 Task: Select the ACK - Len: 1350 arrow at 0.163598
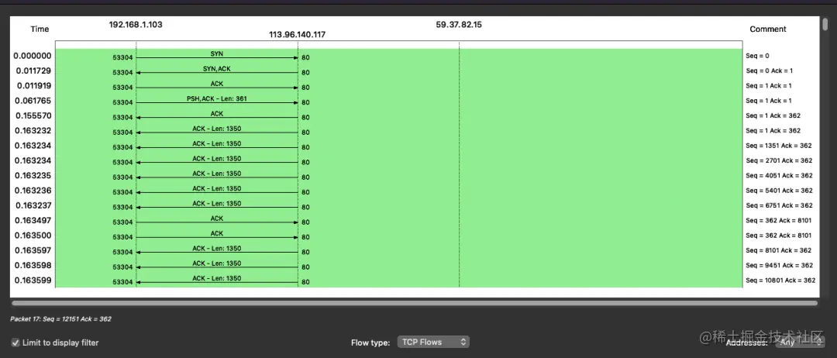point(217,267)
